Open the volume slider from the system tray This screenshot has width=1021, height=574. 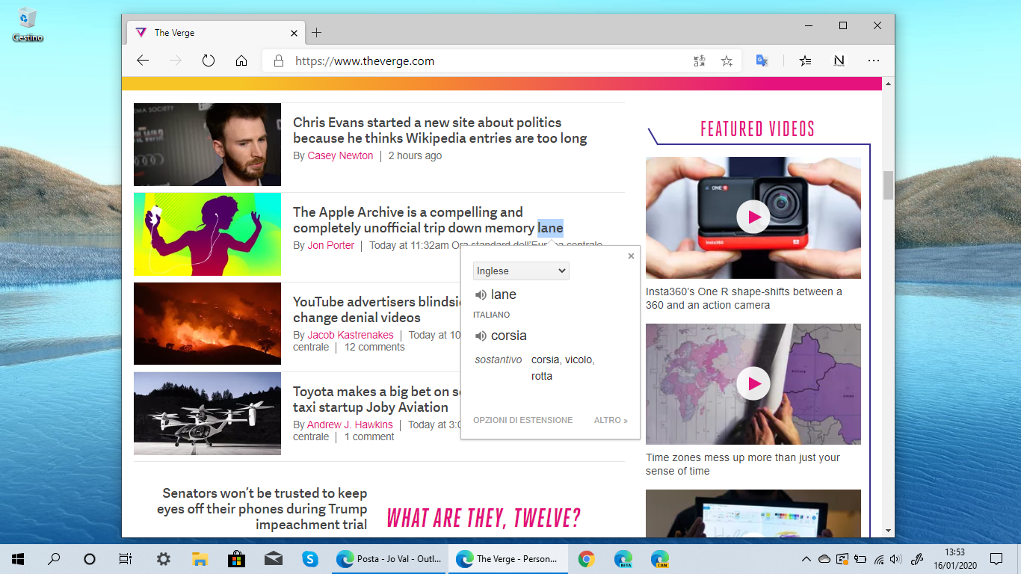tap(894, 558)
